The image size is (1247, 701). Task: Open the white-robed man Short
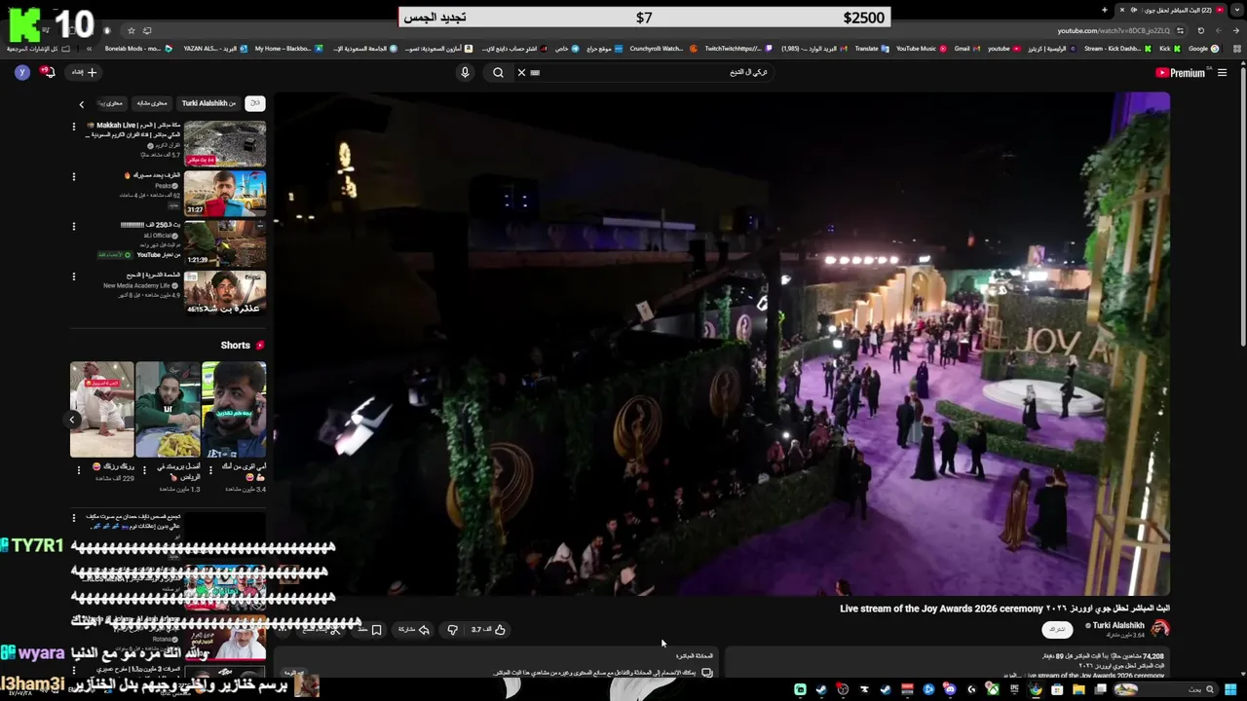click(102, 409)
